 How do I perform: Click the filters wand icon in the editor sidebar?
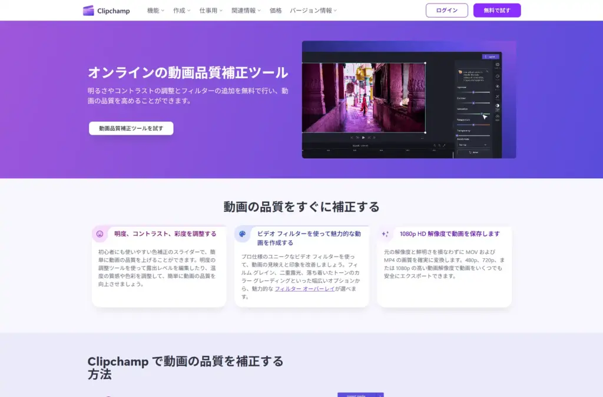[x=497, y=96]
